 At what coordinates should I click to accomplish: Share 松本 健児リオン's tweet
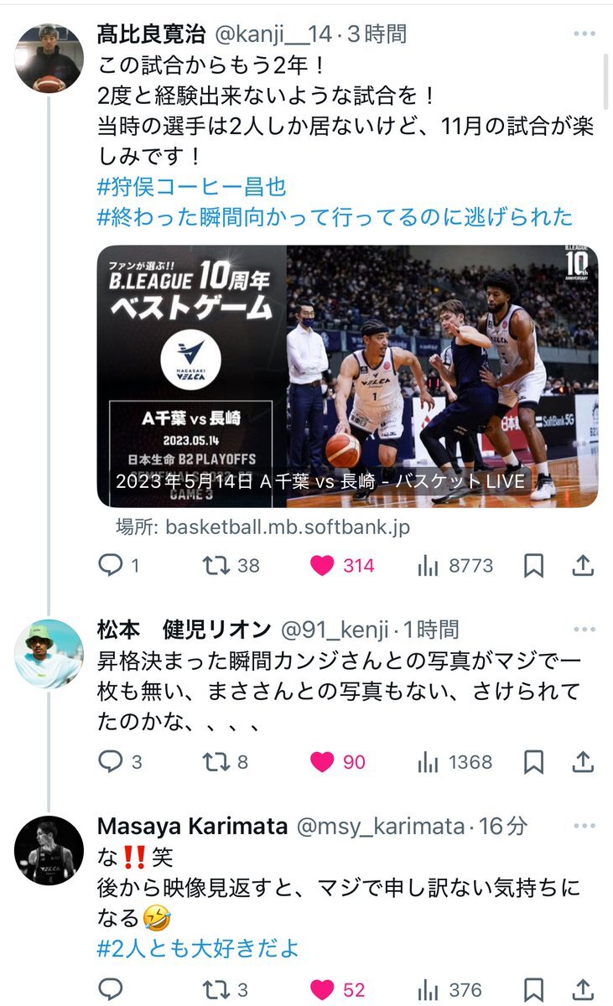pyautogui.click(x=583, y=762)
